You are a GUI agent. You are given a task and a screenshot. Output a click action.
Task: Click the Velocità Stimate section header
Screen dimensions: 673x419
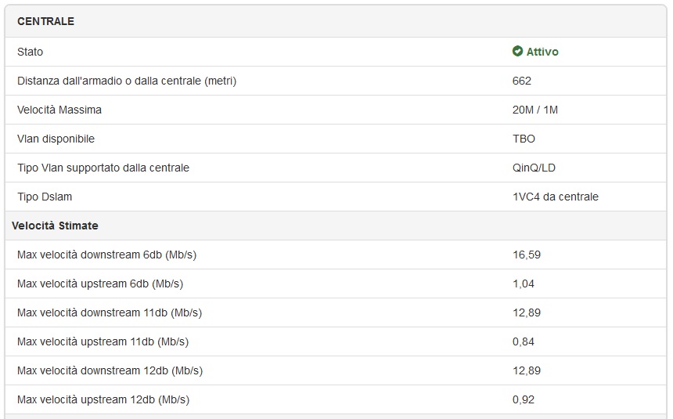point(55,226)
